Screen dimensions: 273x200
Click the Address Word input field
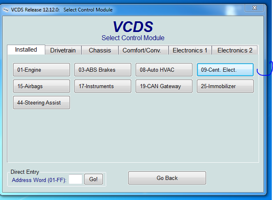pos(75,180)
